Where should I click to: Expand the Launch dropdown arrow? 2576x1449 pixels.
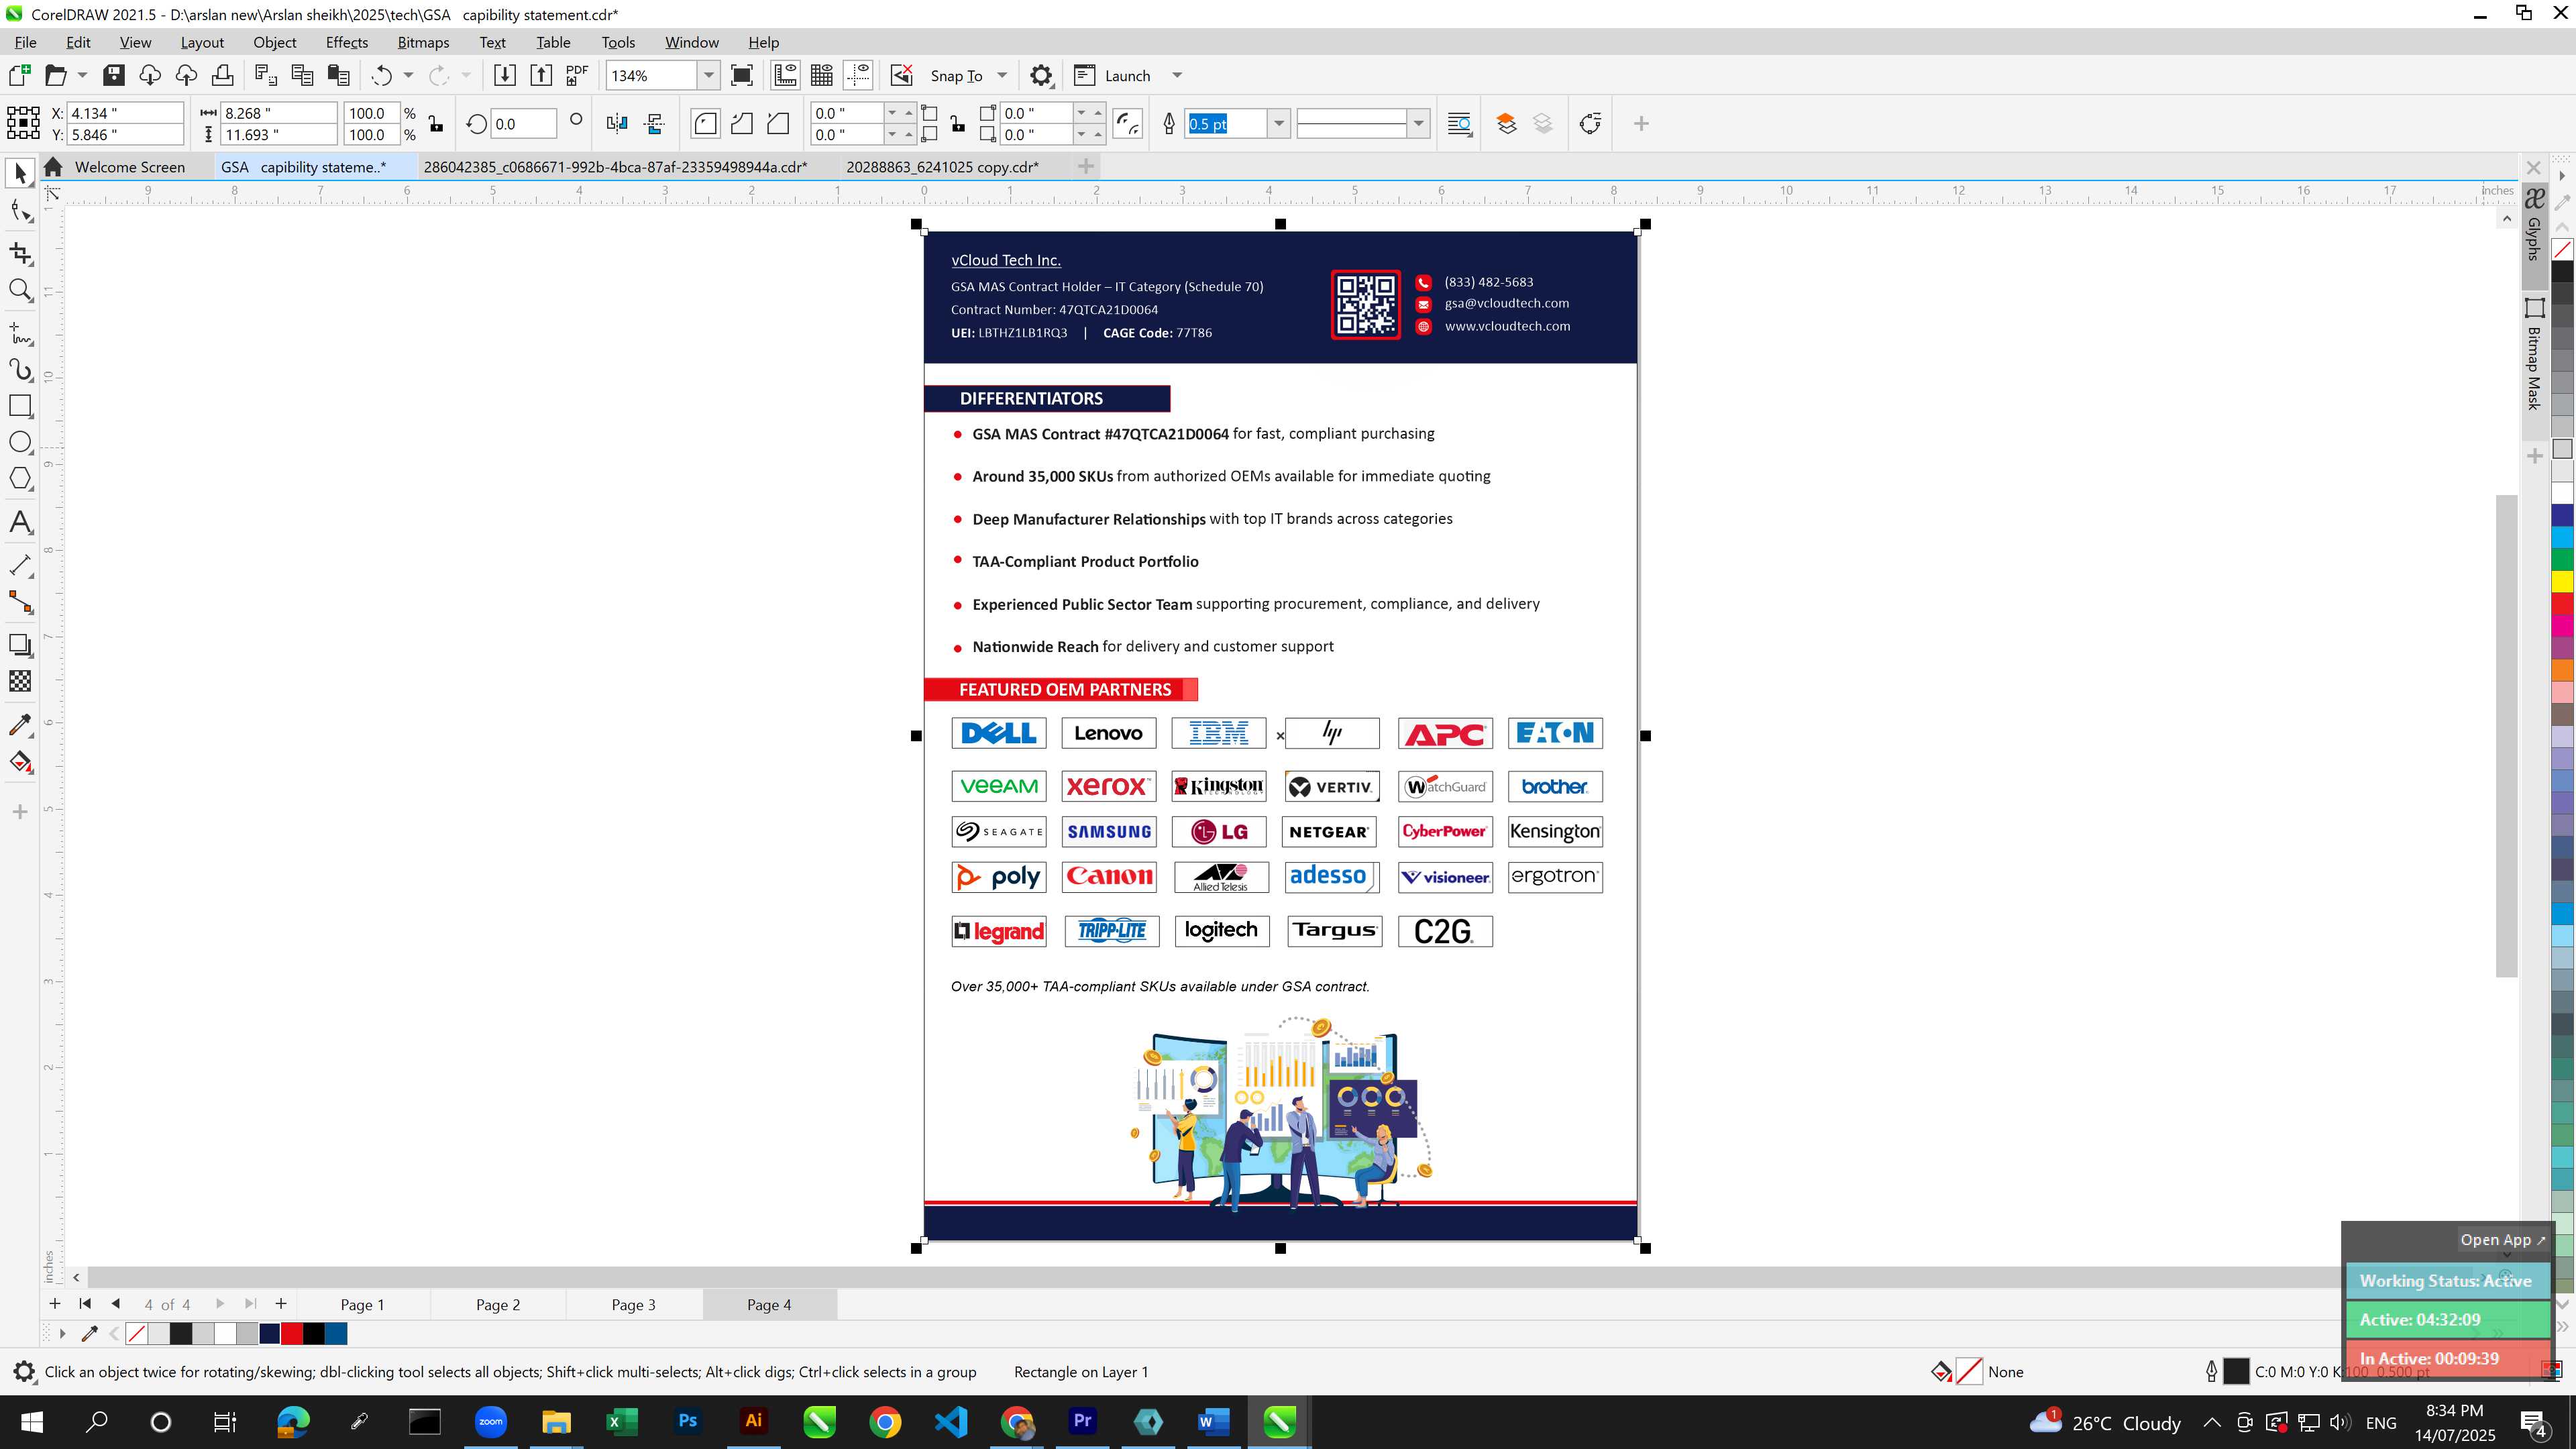point(1177,76)
